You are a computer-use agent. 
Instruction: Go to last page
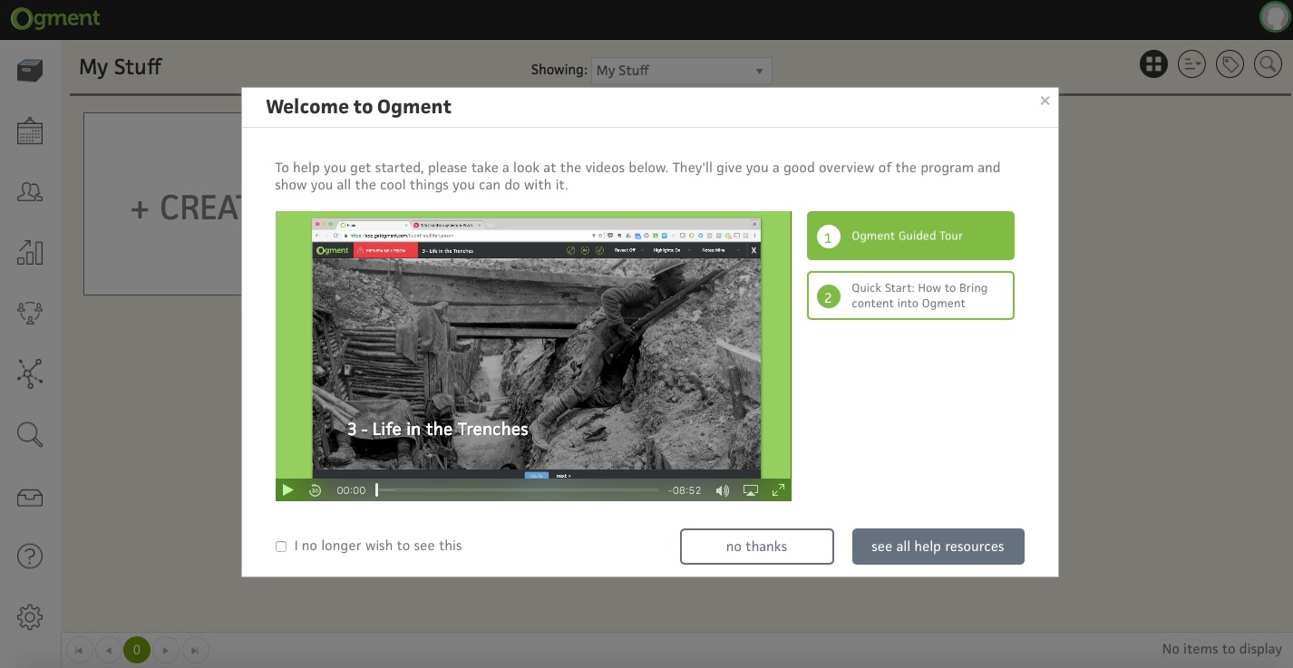click(x=195, y=650)
